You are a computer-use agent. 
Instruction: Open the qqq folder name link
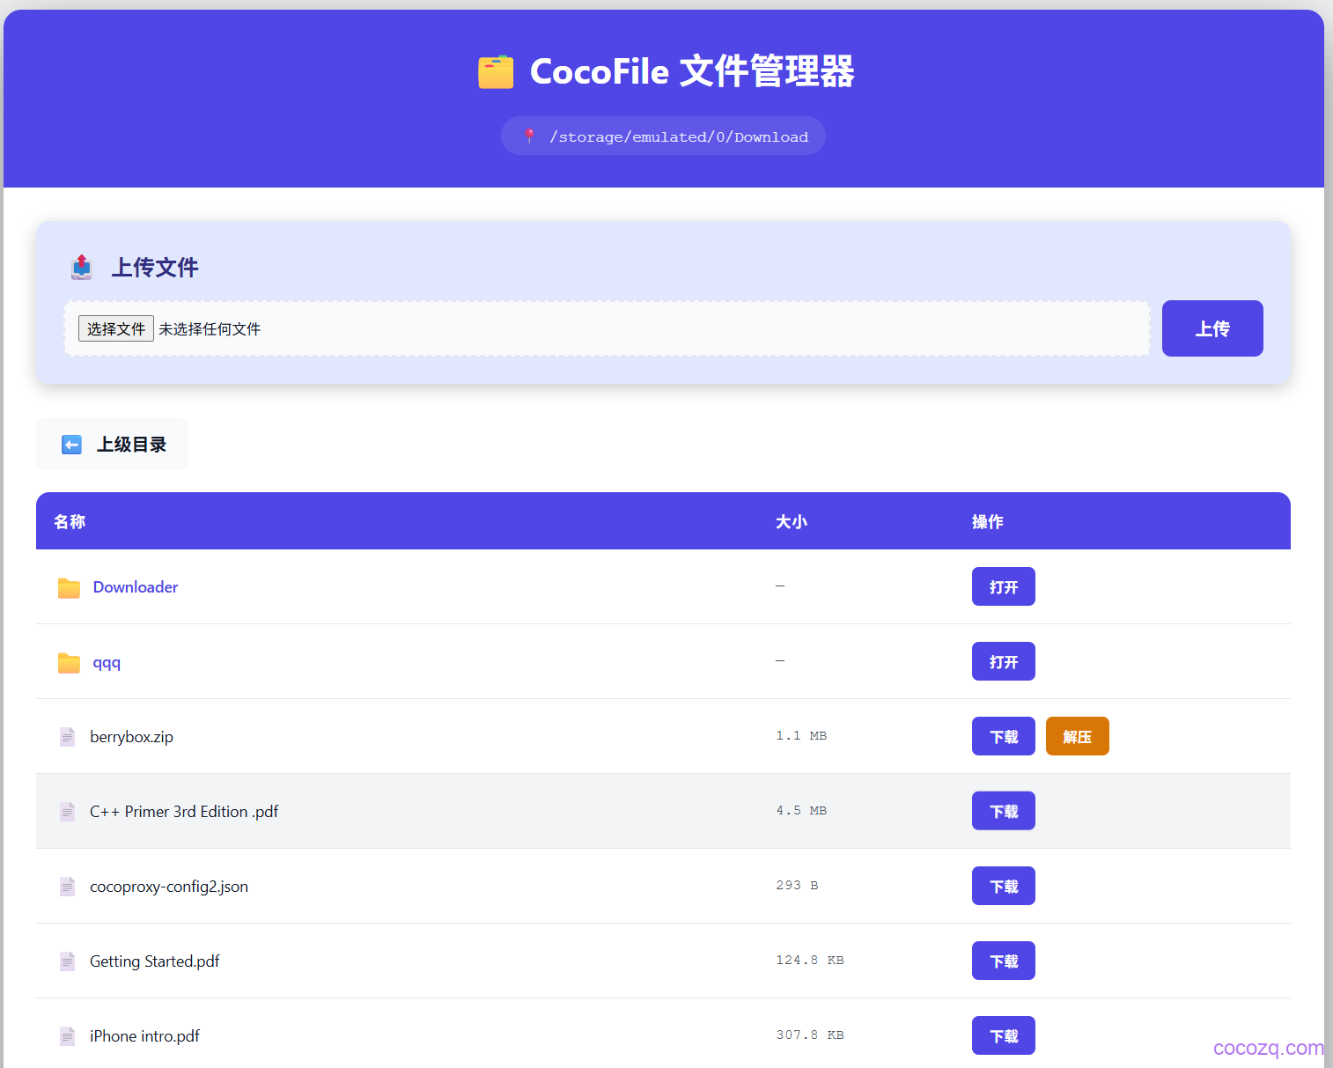click(x=107, y=663)
